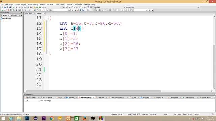Show more Management tabs with right arrow
The image size is (216, 121).
tap(21, 15)
